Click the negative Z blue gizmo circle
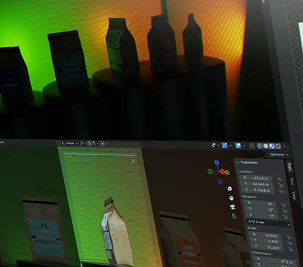The height and width of the screenshot is (267, 303). (220, 181)
